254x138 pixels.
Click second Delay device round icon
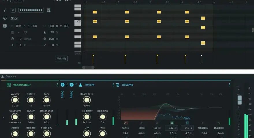72,85
